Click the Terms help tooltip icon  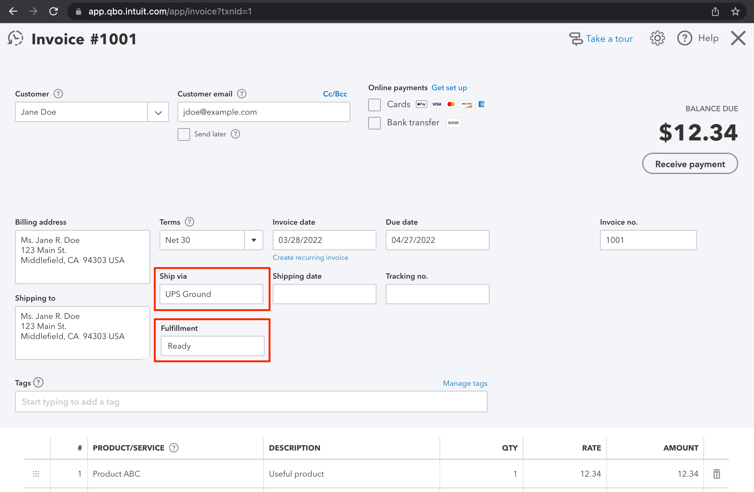(189, 222)
